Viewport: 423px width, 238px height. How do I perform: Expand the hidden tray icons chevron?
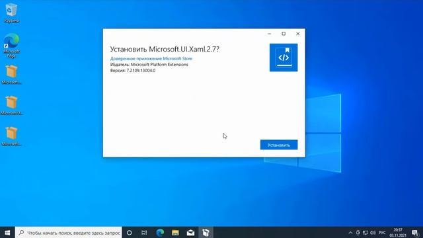tap(350, 233)
